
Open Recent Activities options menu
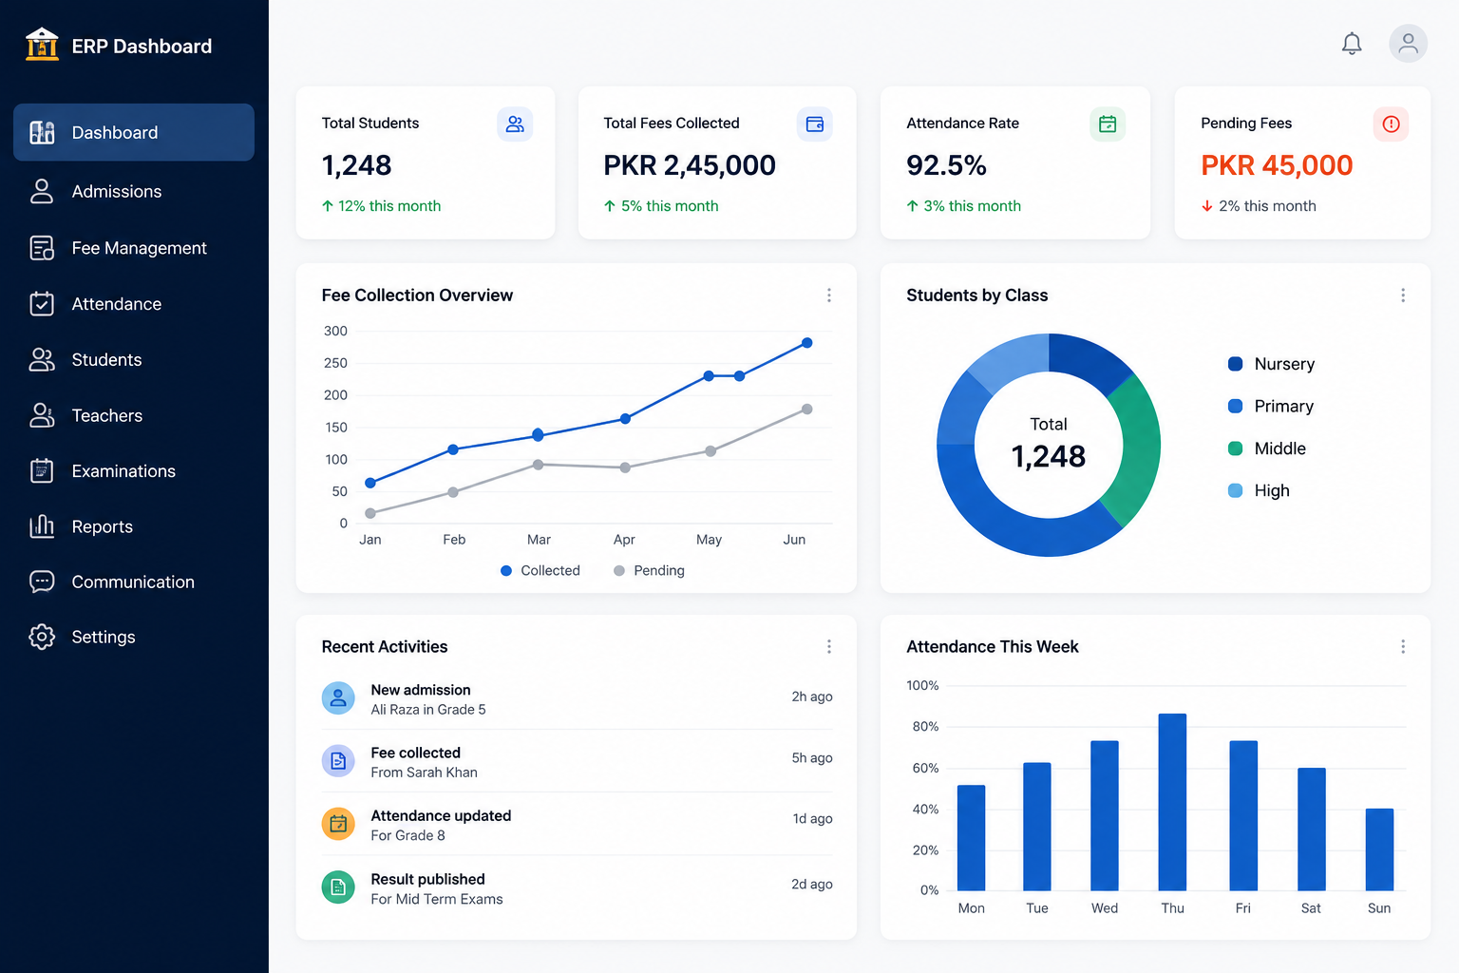829,646
